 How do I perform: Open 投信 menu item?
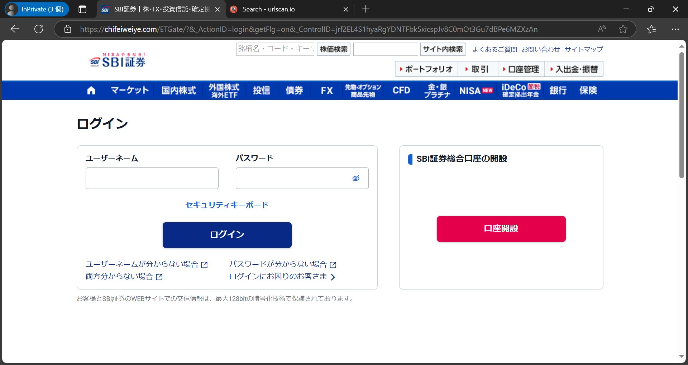click(x=262, y=91)
